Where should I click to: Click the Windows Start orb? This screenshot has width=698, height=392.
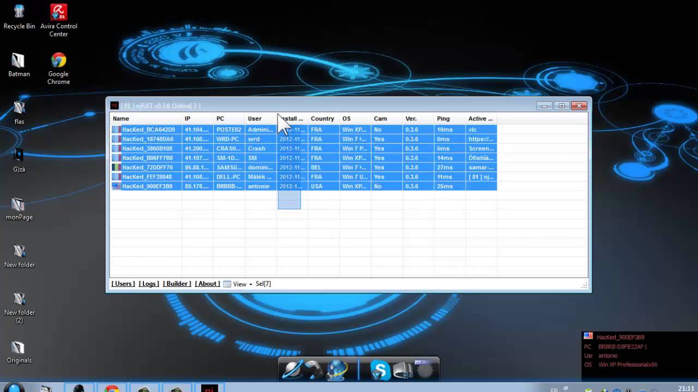pos(15,388)
